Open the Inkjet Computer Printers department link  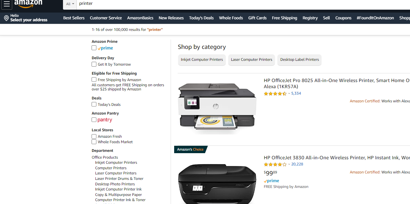(x=116, y=162)
